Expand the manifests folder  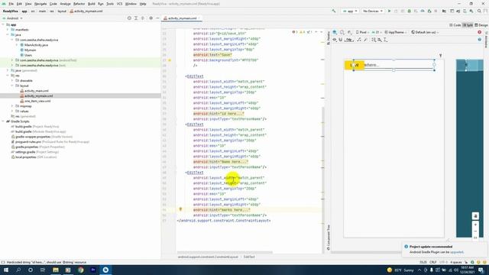pyautogui.click(x=8, y=30)
